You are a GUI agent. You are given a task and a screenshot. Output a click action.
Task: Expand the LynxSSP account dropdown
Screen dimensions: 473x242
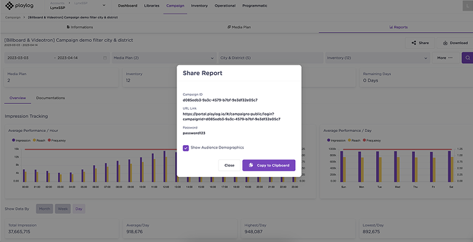(x=103, y=5)
